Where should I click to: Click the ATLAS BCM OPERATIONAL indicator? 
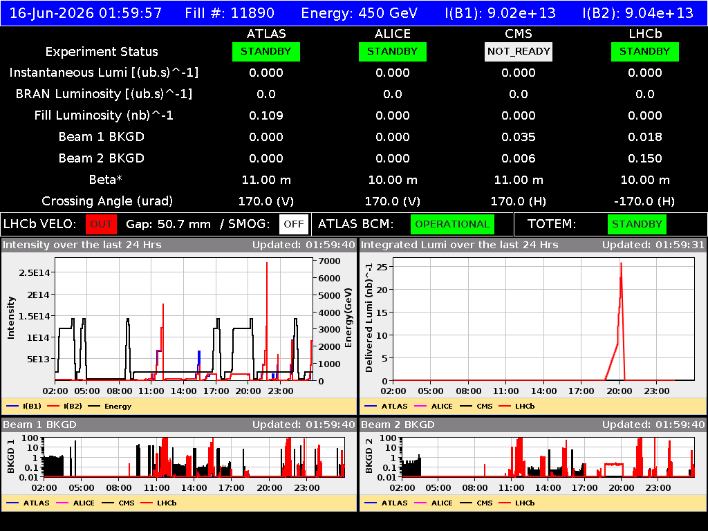pos(452,225)
